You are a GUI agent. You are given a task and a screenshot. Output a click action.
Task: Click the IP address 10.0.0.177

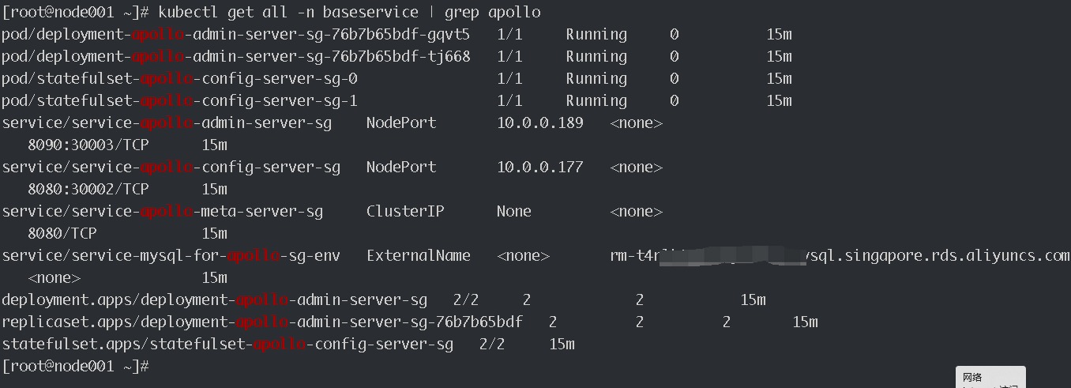coord(540,167)
